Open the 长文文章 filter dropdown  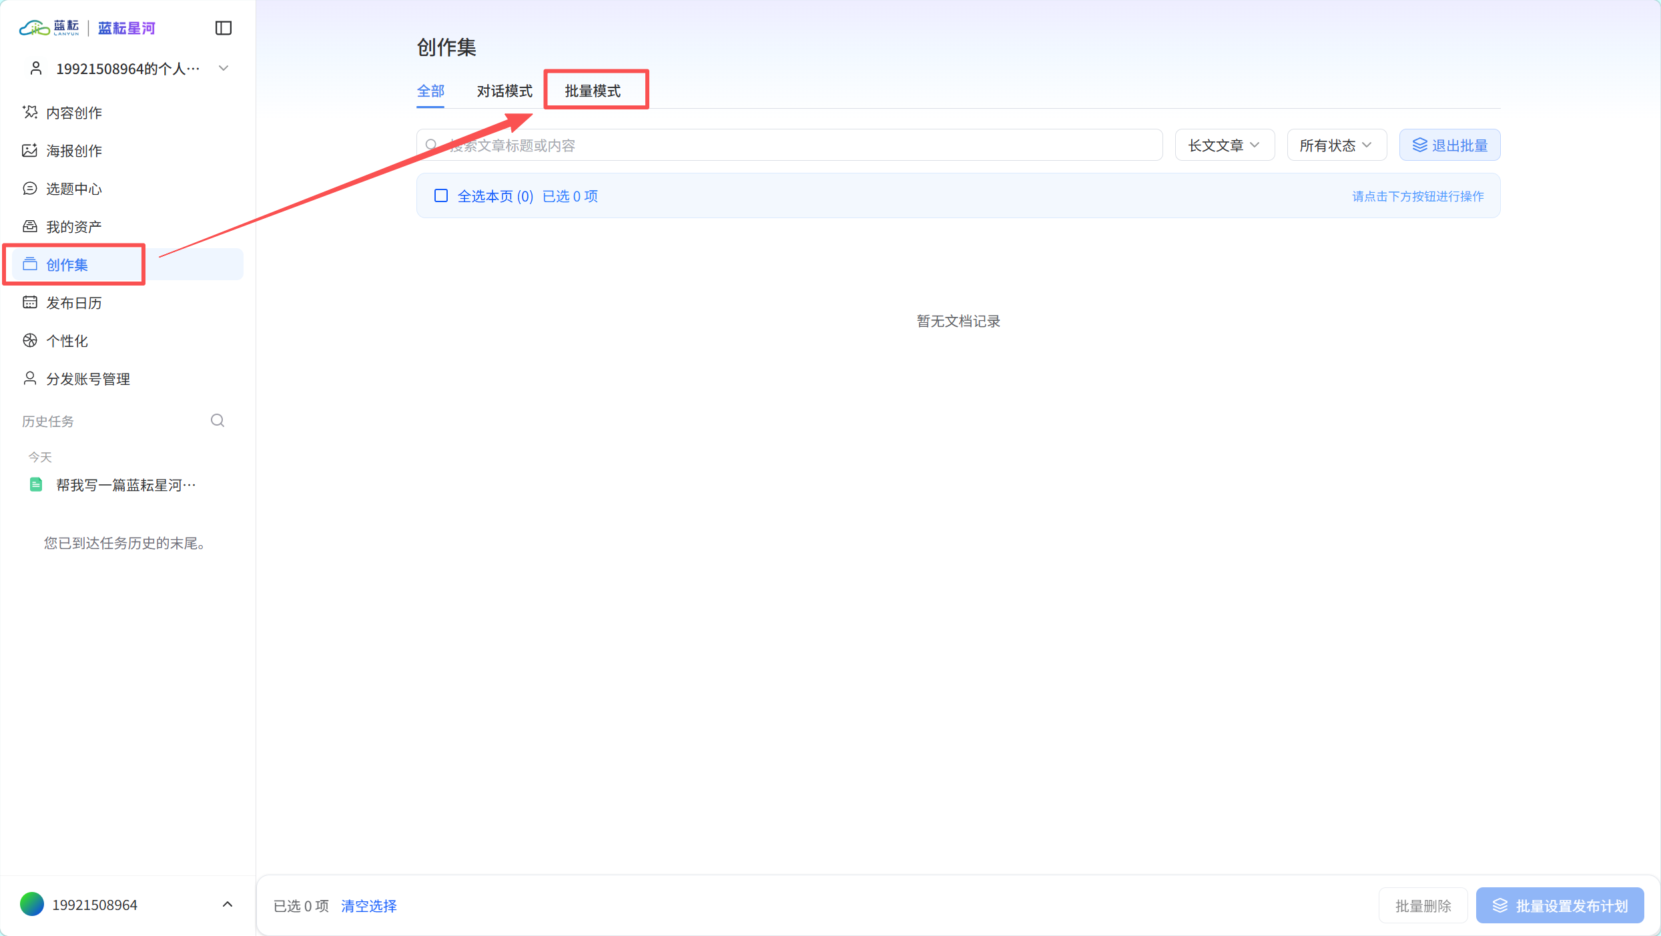coord(1224,145)
